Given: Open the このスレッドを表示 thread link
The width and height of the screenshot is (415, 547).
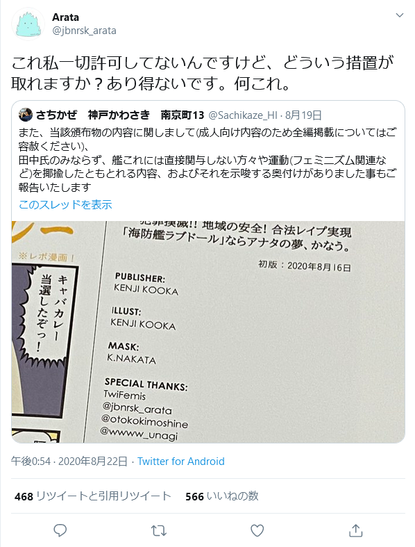Looking at the screenshot, I should [65, 204].
